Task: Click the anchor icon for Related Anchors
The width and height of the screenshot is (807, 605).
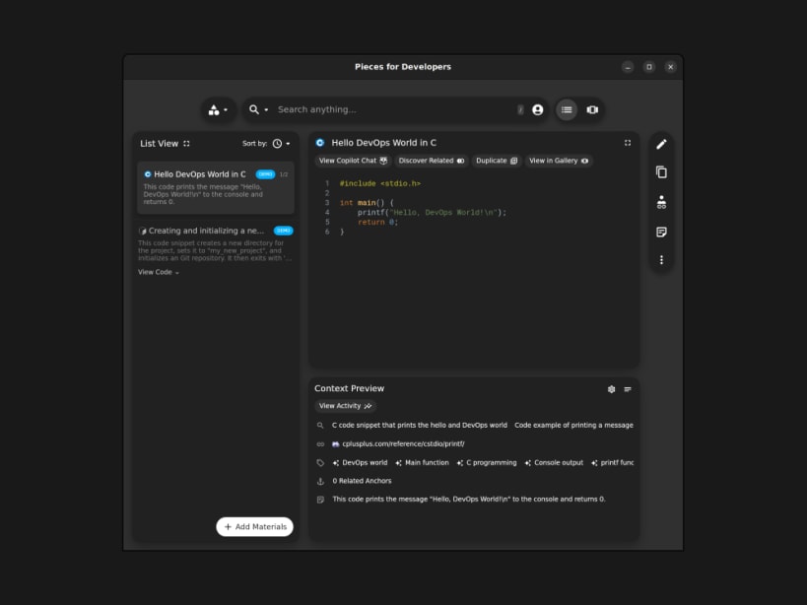Action: [320, 481]
